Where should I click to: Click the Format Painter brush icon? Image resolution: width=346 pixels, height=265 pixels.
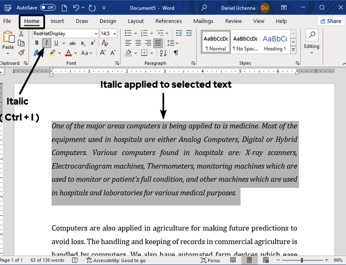[21, 53]
